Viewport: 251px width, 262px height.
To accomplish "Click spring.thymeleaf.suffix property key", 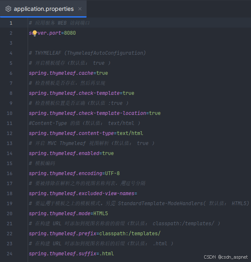I will [x=63, y=254].
